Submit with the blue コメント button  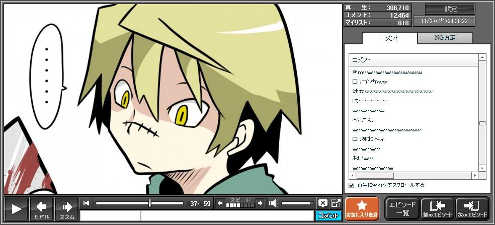[x=328, y=215]
